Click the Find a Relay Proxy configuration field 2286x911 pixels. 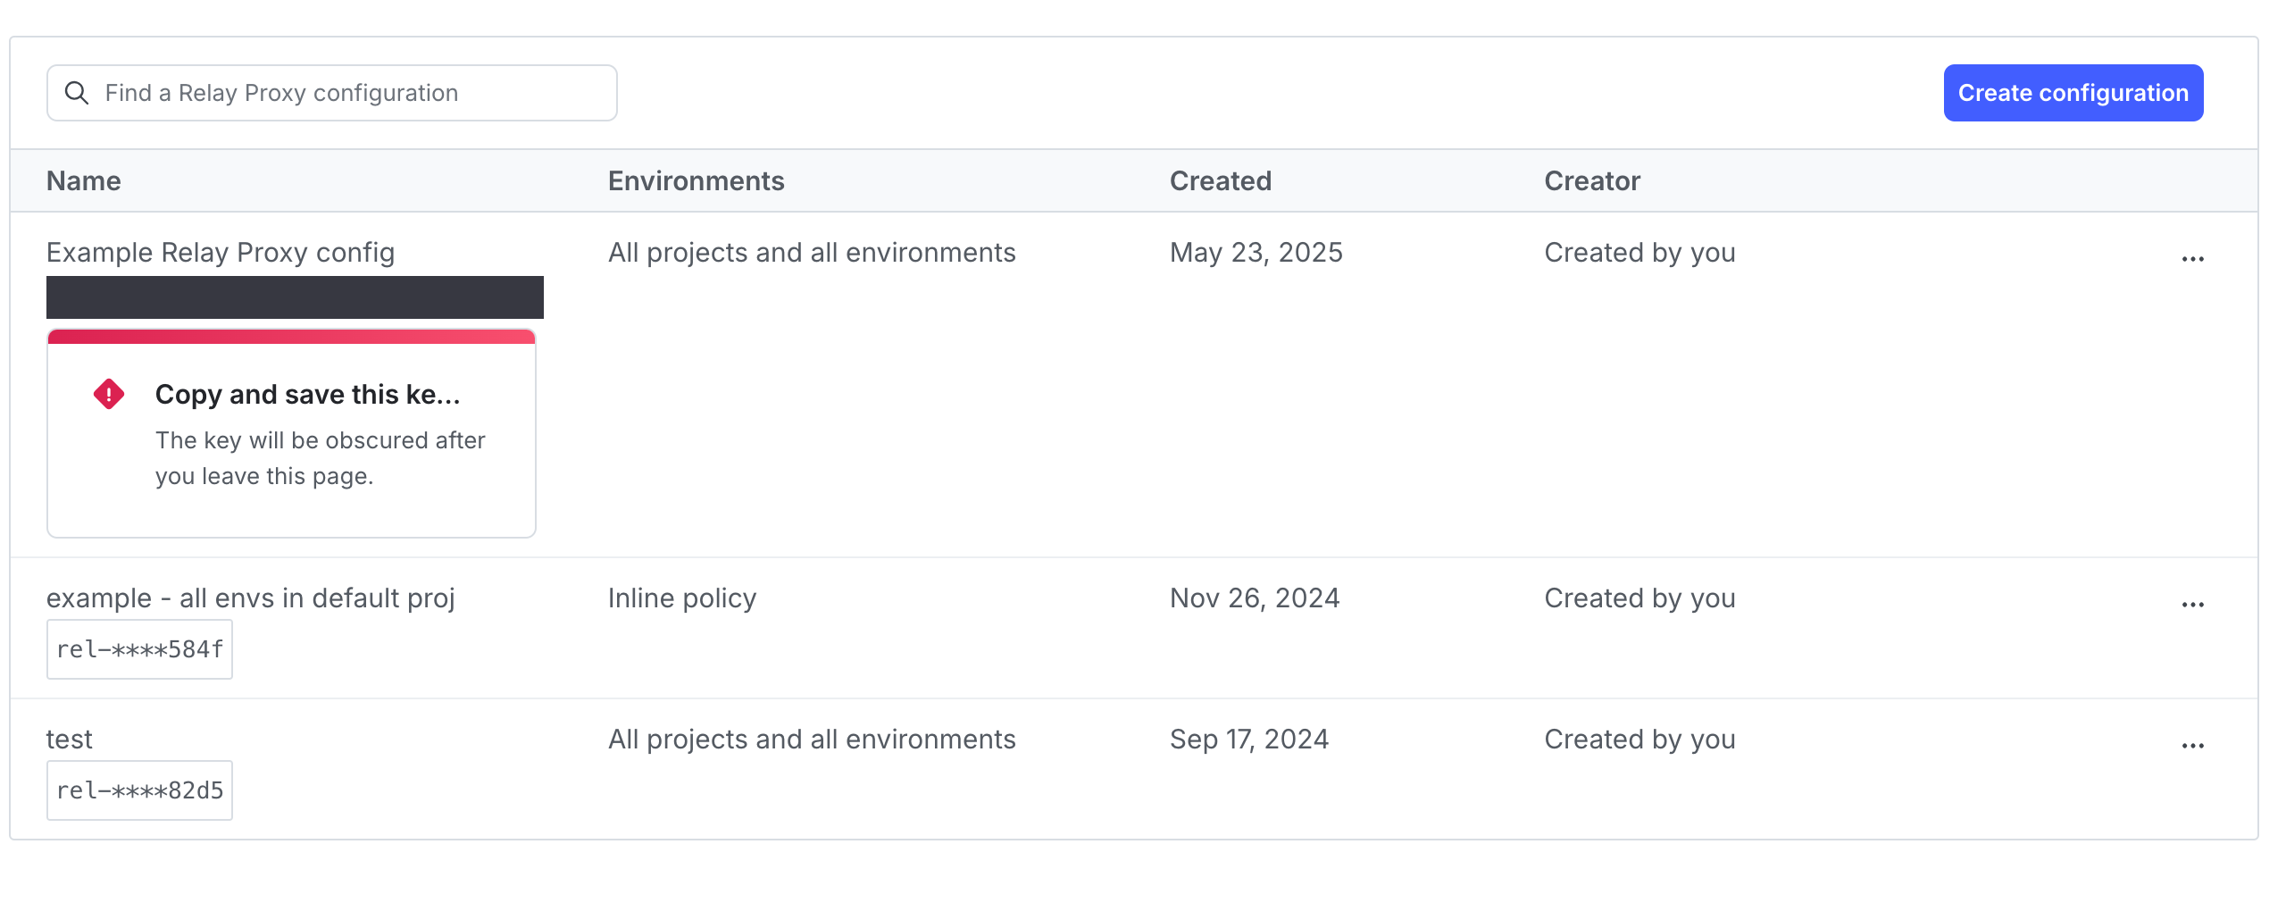331,92
